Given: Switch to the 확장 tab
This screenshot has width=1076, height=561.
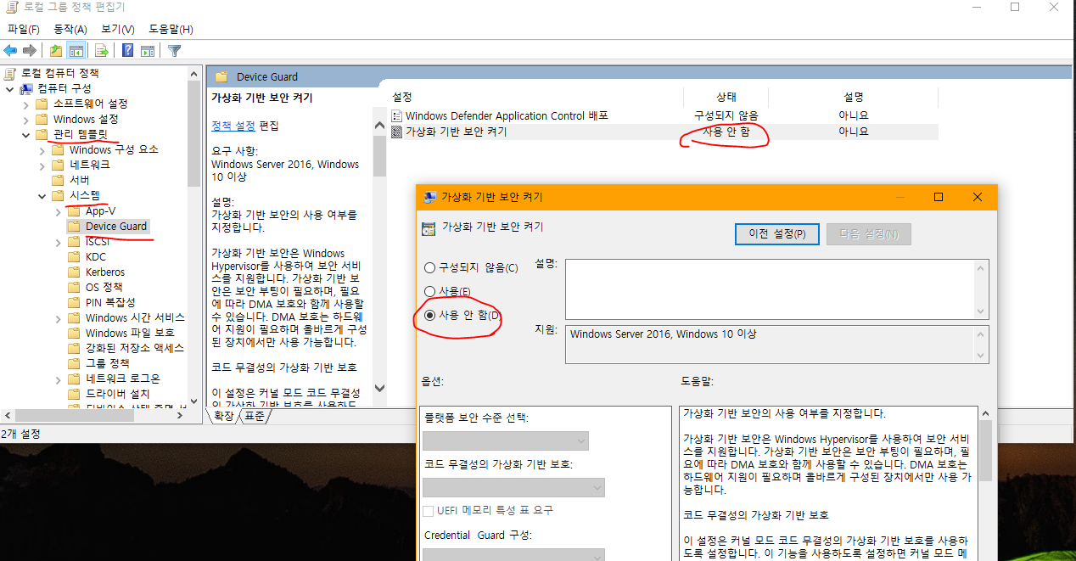Looking at the screenshot, I should click(223, 416).
